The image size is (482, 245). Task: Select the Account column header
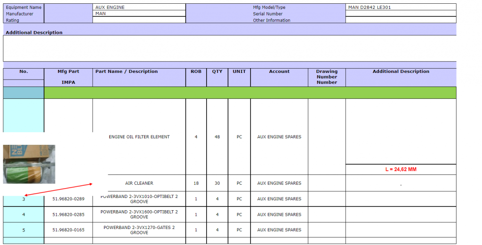[x=279, y=72]
